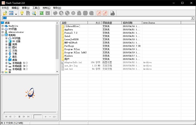This screenshot has height=125, width=196.
Task: Expand the 本地磁盘 (D:) node
Action: (6, 66)
